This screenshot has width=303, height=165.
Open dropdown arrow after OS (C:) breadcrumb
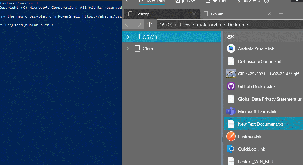click(x=176, y=25)
